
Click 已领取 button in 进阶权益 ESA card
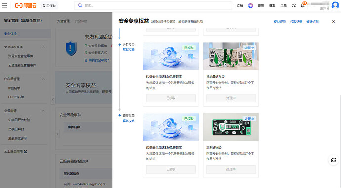point(170,98)
